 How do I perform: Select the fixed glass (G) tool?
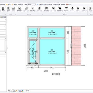coord(90,9)
